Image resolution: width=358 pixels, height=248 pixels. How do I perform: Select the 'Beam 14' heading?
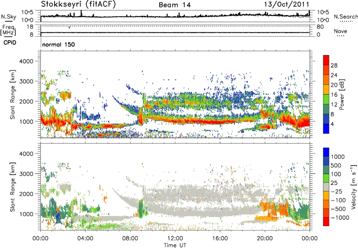175,5
